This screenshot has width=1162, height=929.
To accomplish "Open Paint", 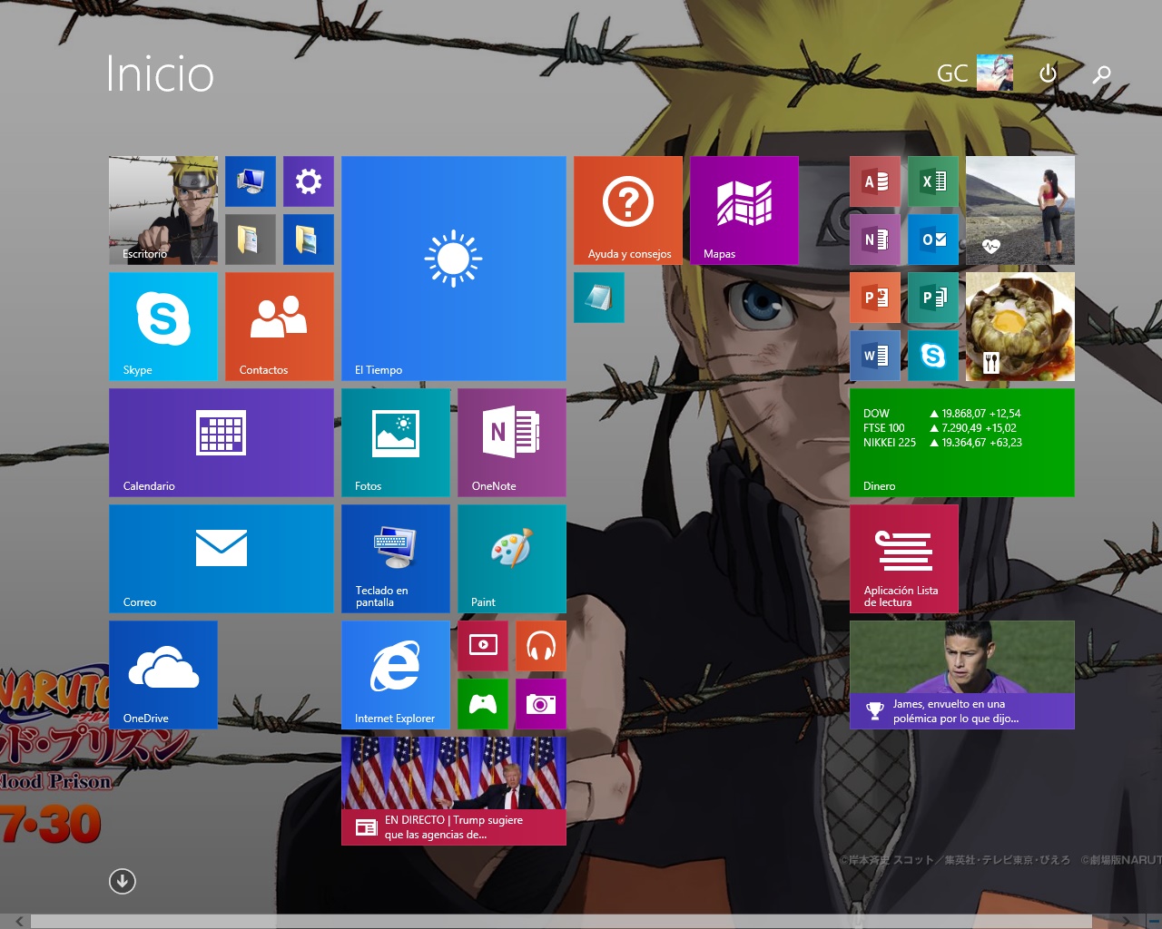I will 511,558.
